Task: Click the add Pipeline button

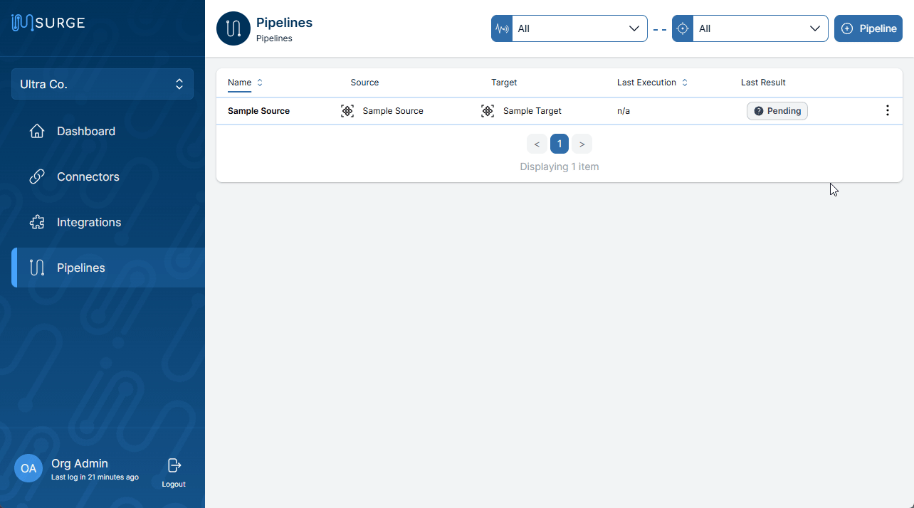Action: [x=868, y=28]
